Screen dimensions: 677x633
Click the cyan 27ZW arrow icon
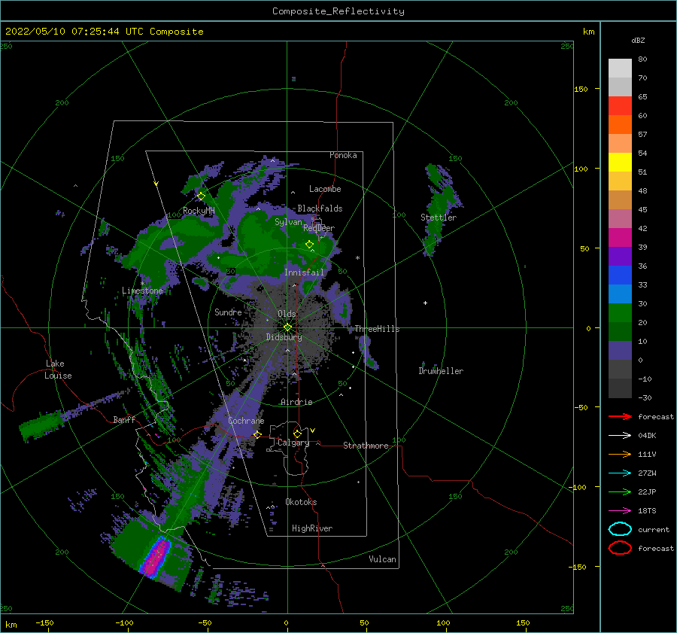pos(620,473)
